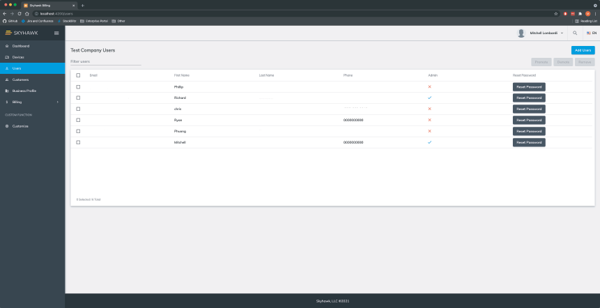600x308 pixels.
Task: Click the Skyhawk logo in sidebar
Action: pyautogui.click(x=22, y=33)
